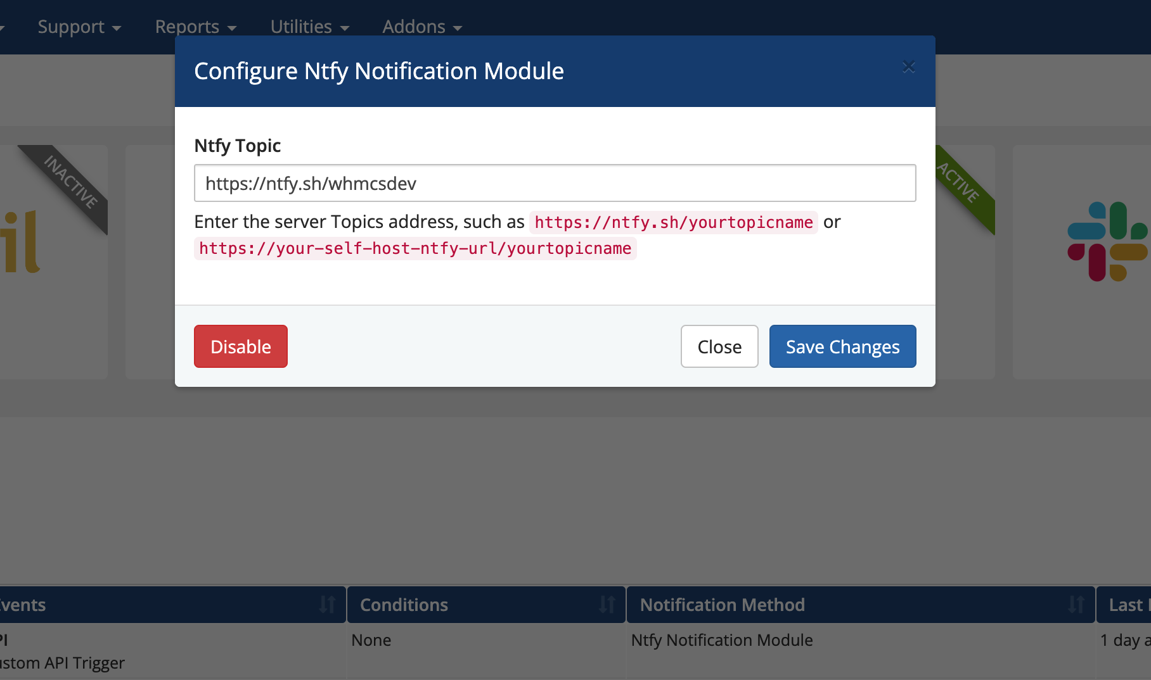Sort table by the Conditions column
The height and width of the screenshot is (680, 1151).
[486, 605]
